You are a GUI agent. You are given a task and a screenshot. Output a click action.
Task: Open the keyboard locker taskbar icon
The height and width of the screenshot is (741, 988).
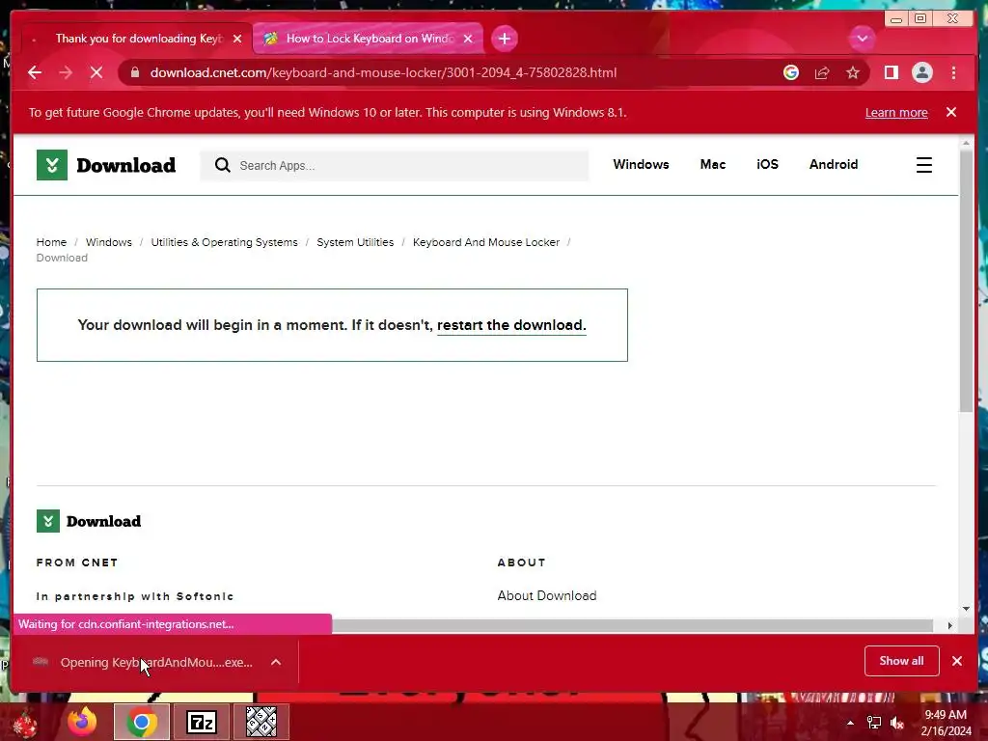[x=261, y=722]
